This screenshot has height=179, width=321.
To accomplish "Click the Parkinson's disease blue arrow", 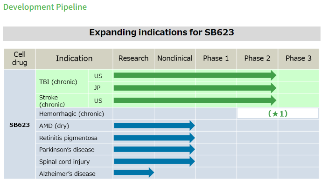I will tap(154, 149).
